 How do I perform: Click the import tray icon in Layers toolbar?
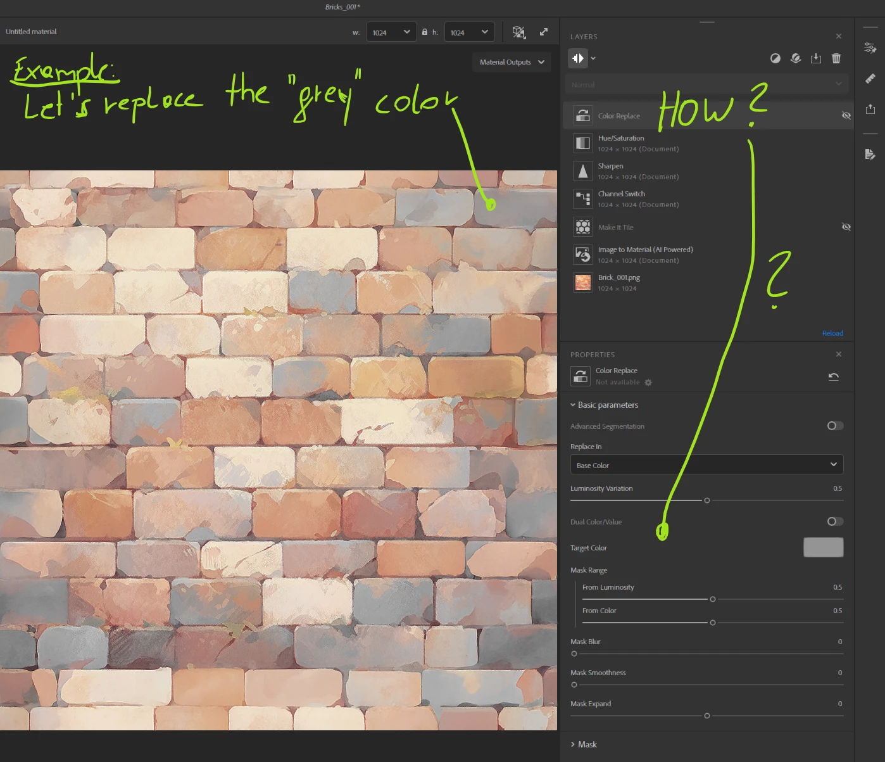click(x=816, y=58)
